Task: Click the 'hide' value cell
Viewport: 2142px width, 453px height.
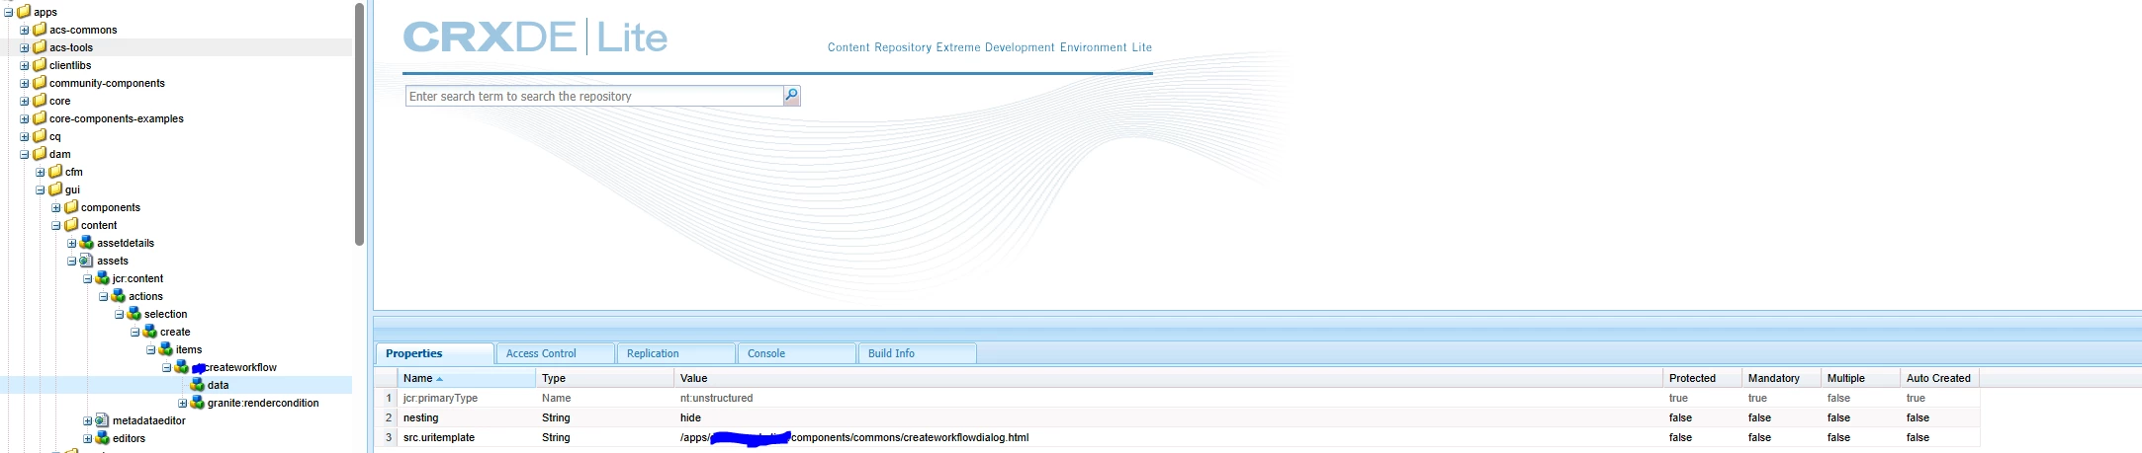Action: [690, 417]
